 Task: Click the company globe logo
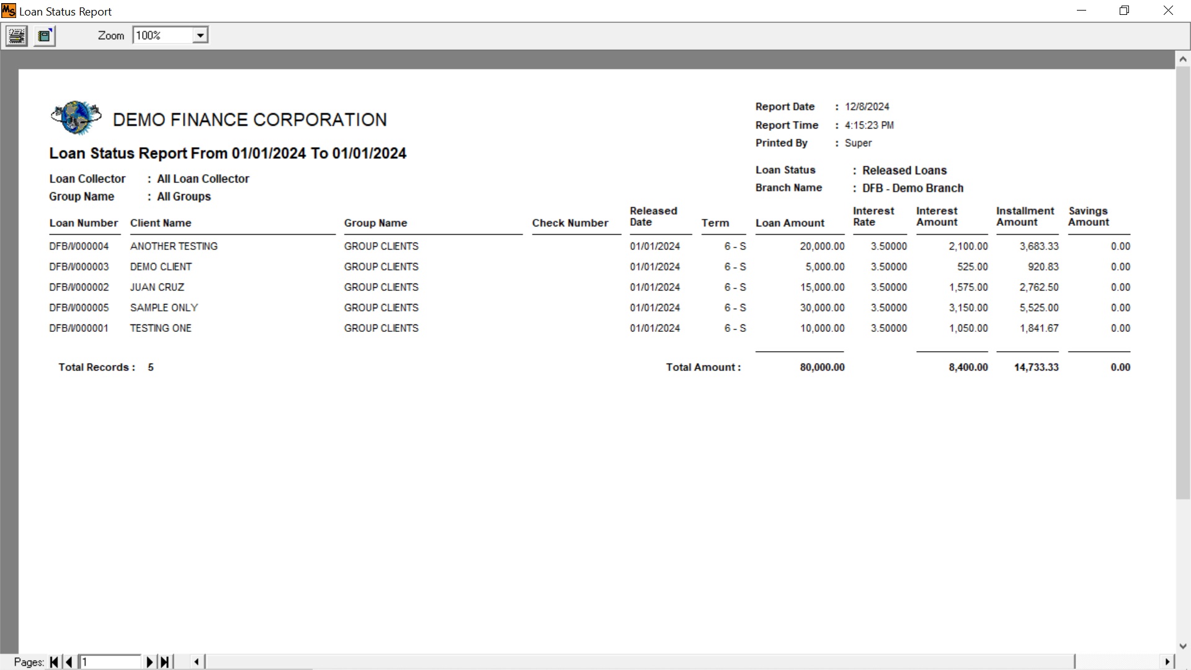coord(76,117)
